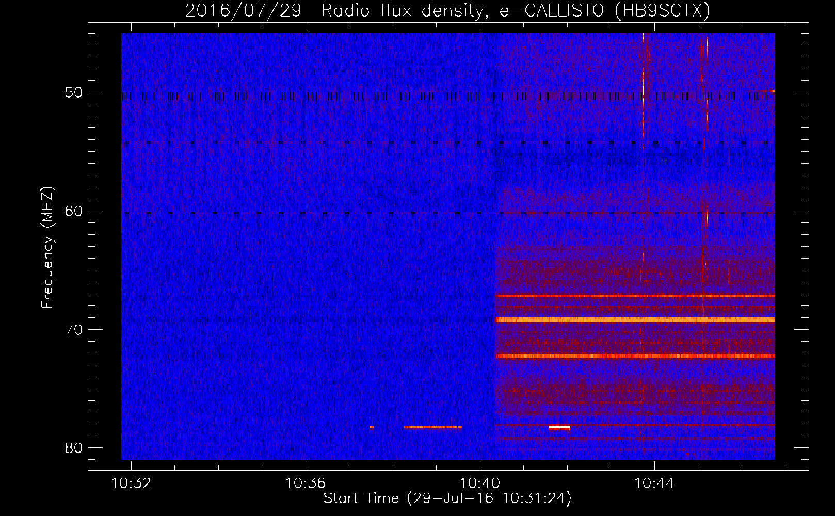
Task: Click the brightest yellow band near 69 MHz
Action: tap(635, 320)
